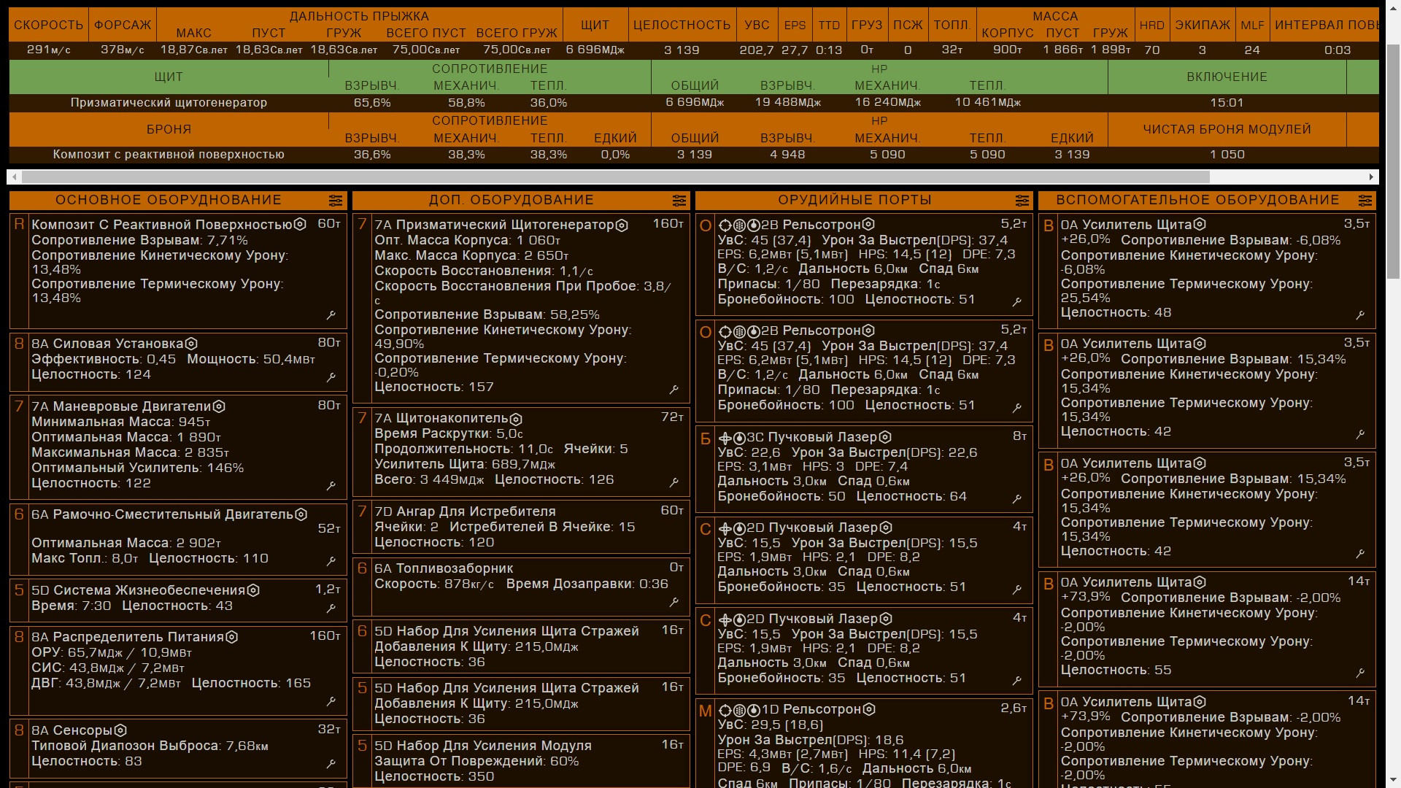Open settings icon in Основное Оборудование header

tap(335, 201)
